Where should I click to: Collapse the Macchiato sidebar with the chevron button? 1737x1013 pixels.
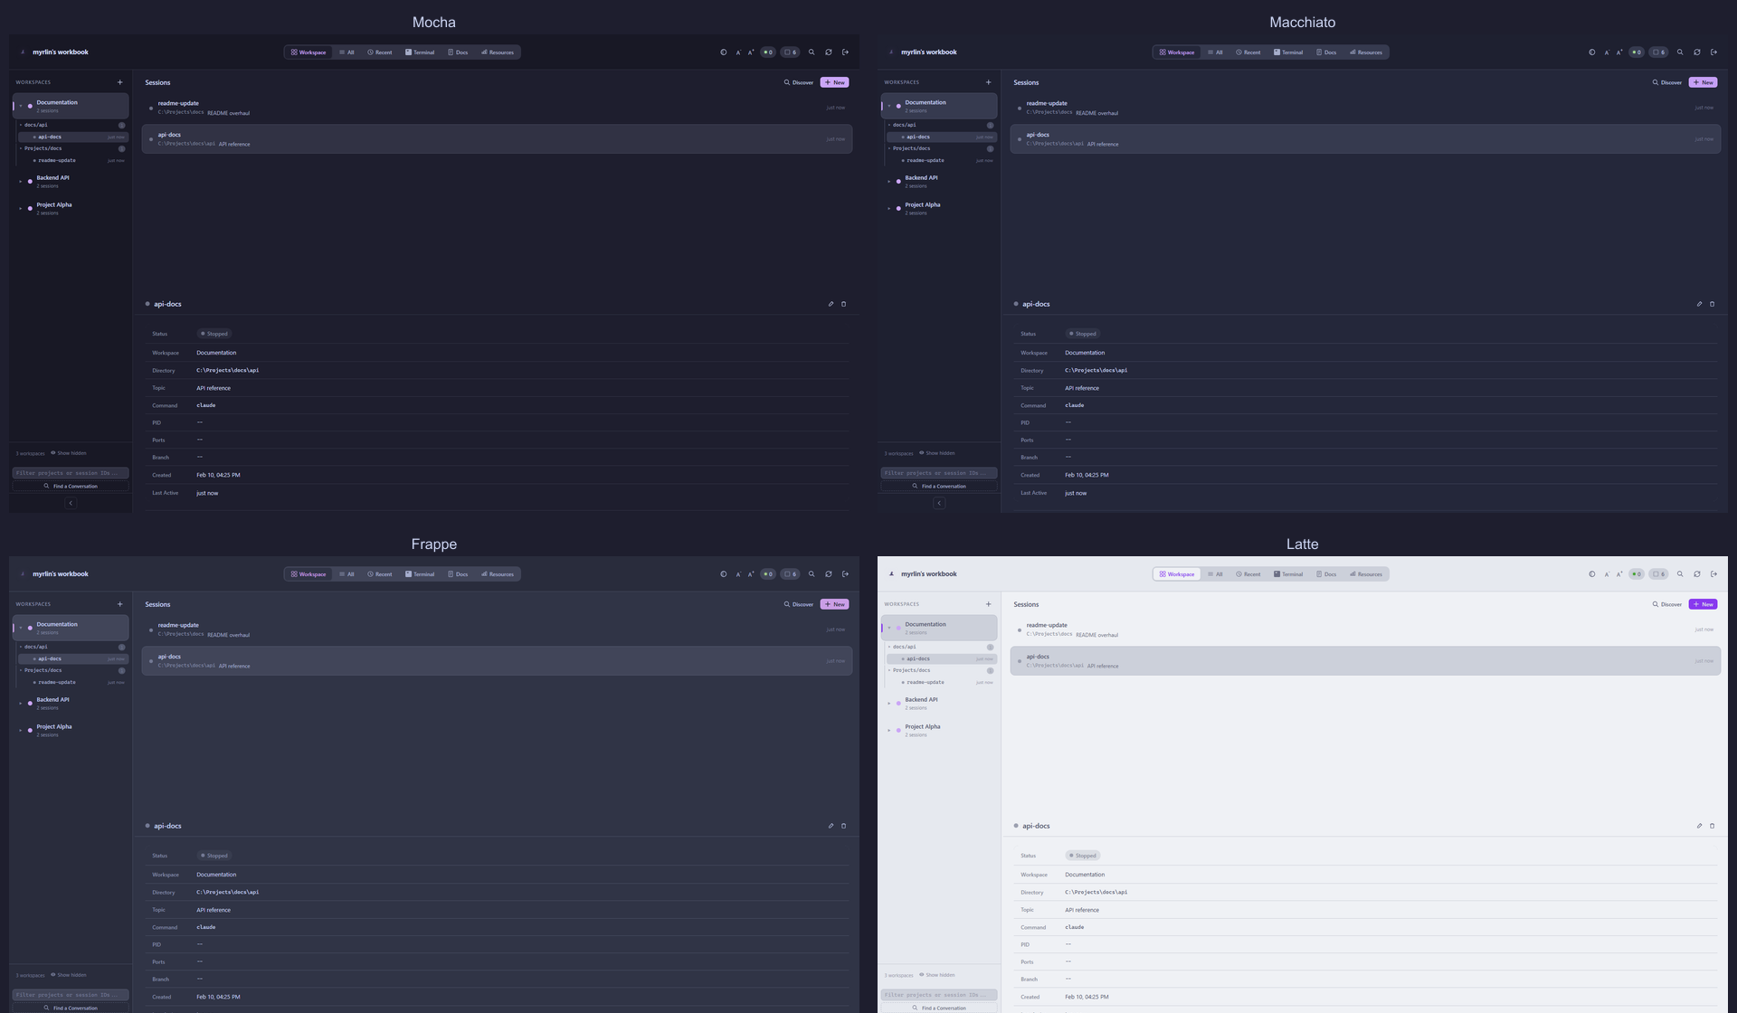pyautogui.click(x=939, y=504)
